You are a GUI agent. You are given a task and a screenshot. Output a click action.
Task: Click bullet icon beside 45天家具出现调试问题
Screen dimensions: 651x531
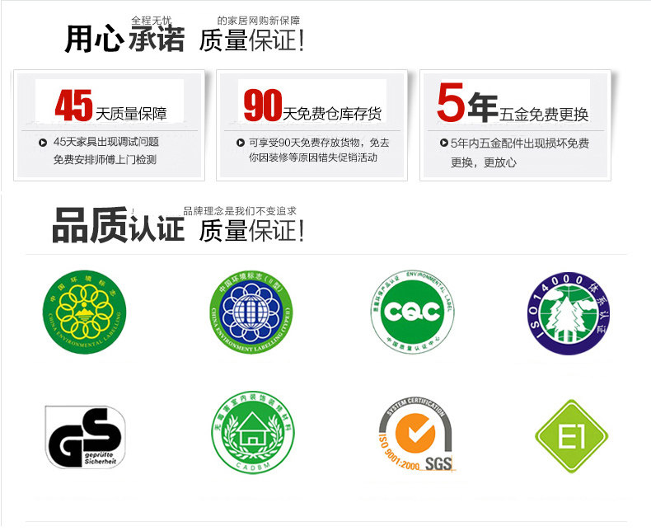[42, 143]
